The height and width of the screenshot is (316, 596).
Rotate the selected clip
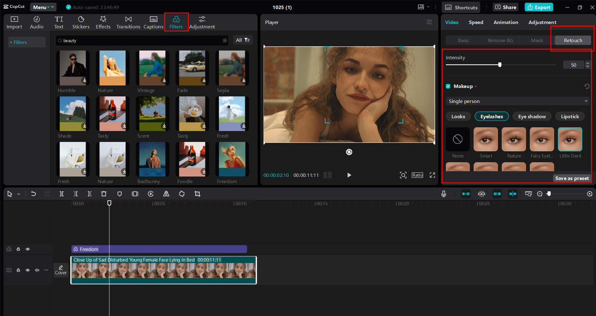(x=182, y=194)
